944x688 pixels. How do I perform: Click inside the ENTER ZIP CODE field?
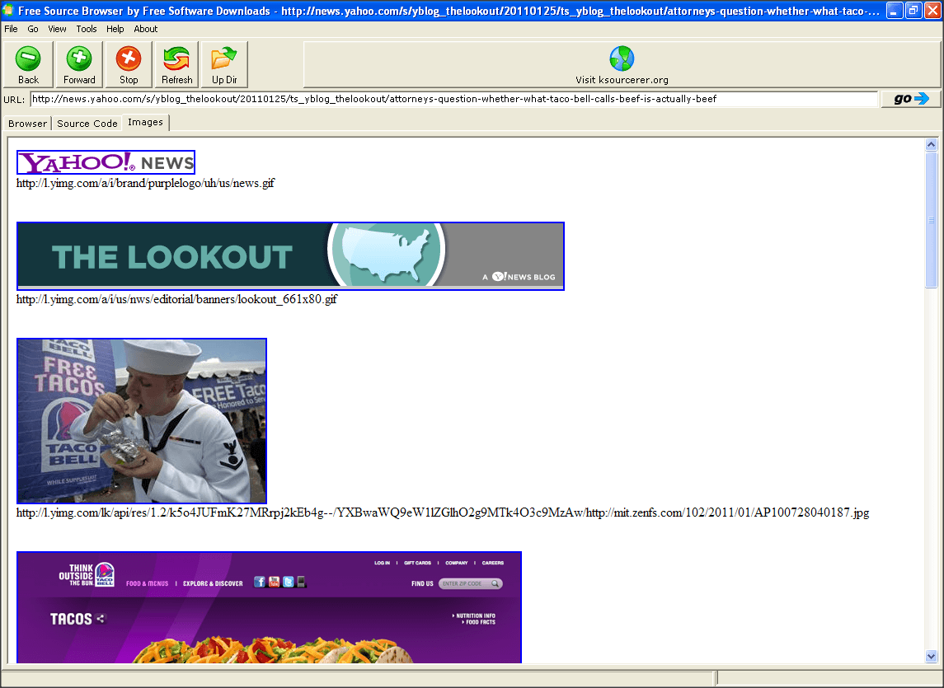(x=463, y=583)
